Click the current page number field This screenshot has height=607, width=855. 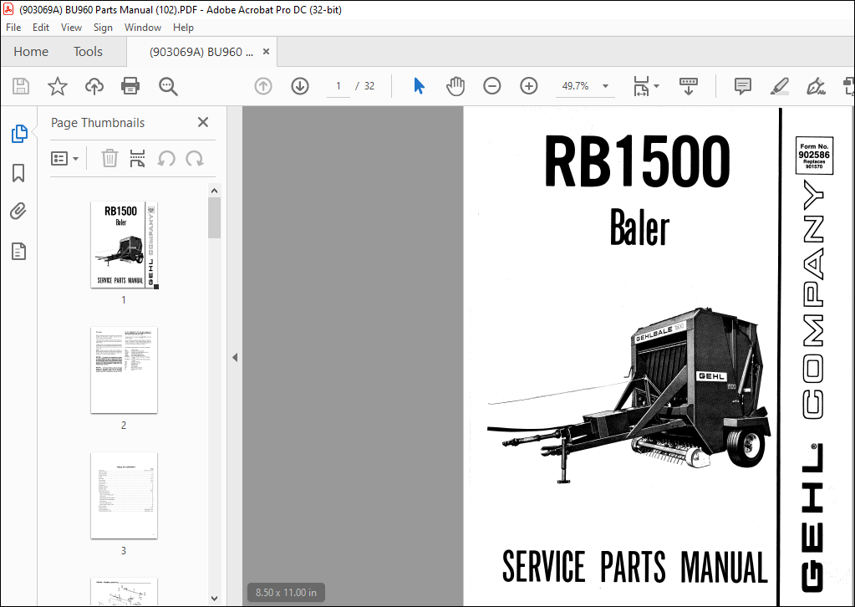338,86
